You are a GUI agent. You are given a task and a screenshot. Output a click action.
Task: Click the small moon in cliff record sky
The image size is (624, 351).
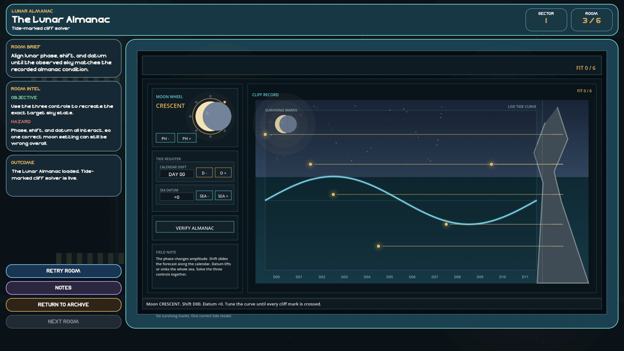coord(286,124)
